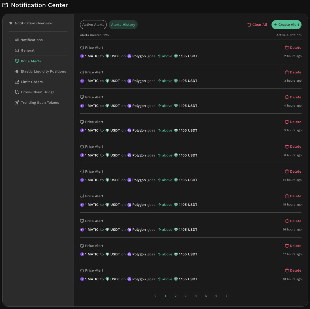The height and width of the screenshot is (309, 310).
Task: Click the Elastic Liquidity Positions droplet icon
Action: point(17,71)
